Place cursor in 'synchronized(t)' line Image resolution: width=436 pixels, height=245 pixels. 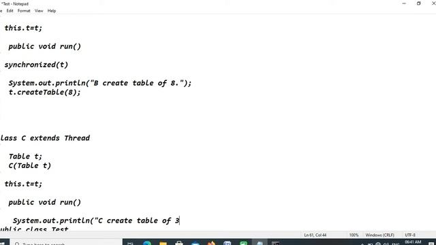tap(36, 65)
